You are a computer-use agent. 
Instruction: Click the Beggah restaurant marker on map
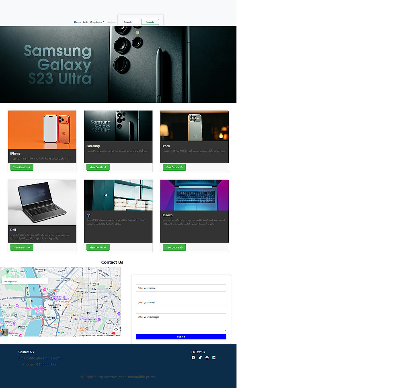tap(87, 328)
